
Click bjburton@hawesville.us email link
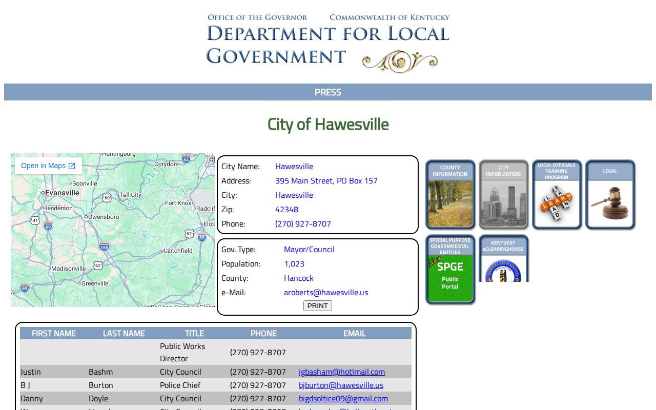(341, 385)
